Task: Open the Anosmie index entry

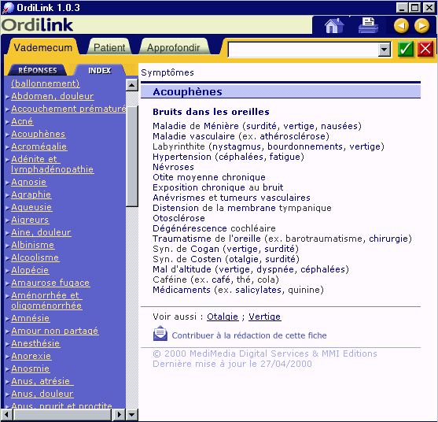Action: (31, 368)
